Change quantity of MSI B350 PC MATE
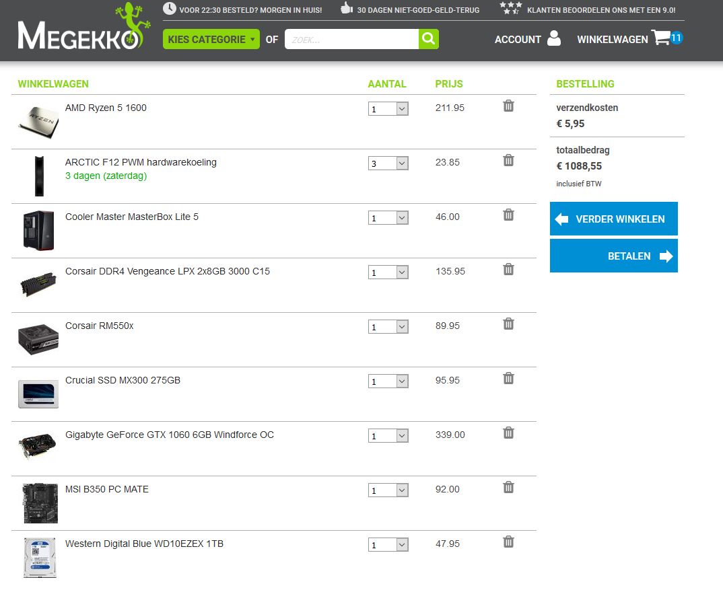Screen dimensions: 723x590 [388, 490]
